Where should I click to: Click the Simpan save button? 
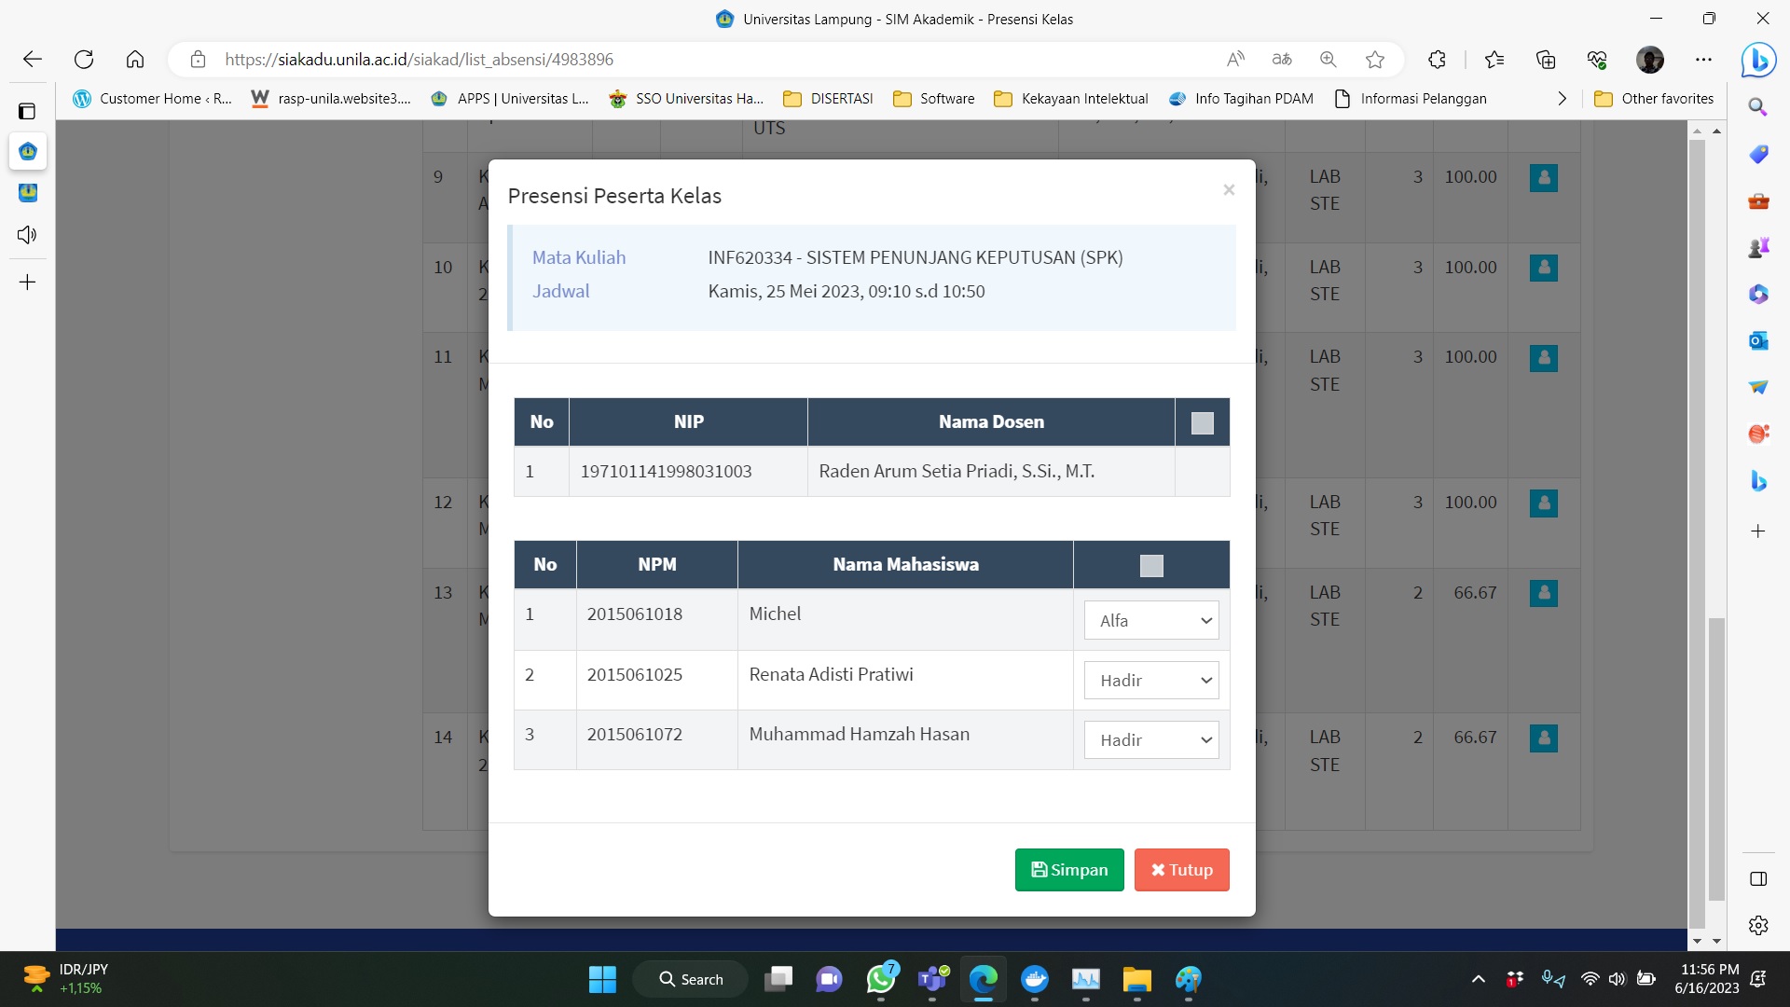1068,870
